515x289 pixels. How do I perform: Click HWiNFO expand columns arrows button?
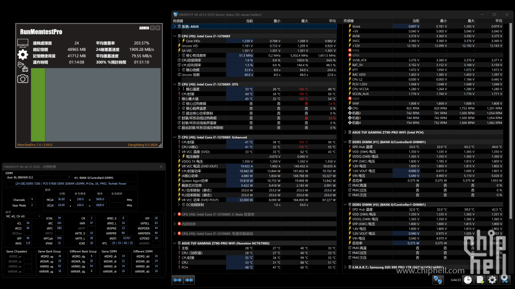point(178,280)
